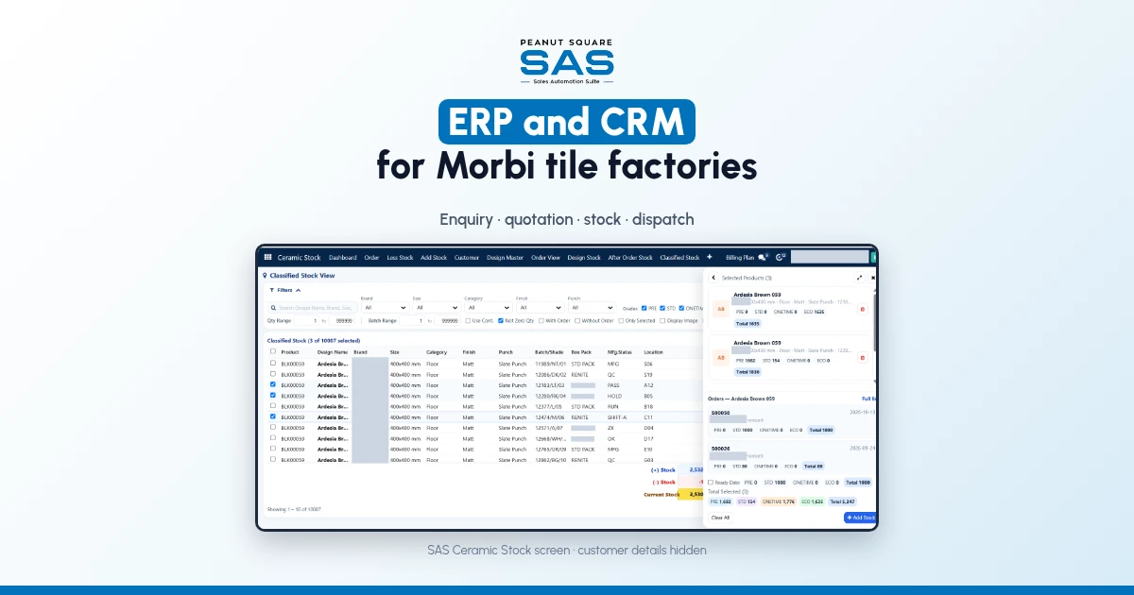Open After Order Stock in navigation
The width and height of the screenshot is (1134, 595).
tap(630, 257)
